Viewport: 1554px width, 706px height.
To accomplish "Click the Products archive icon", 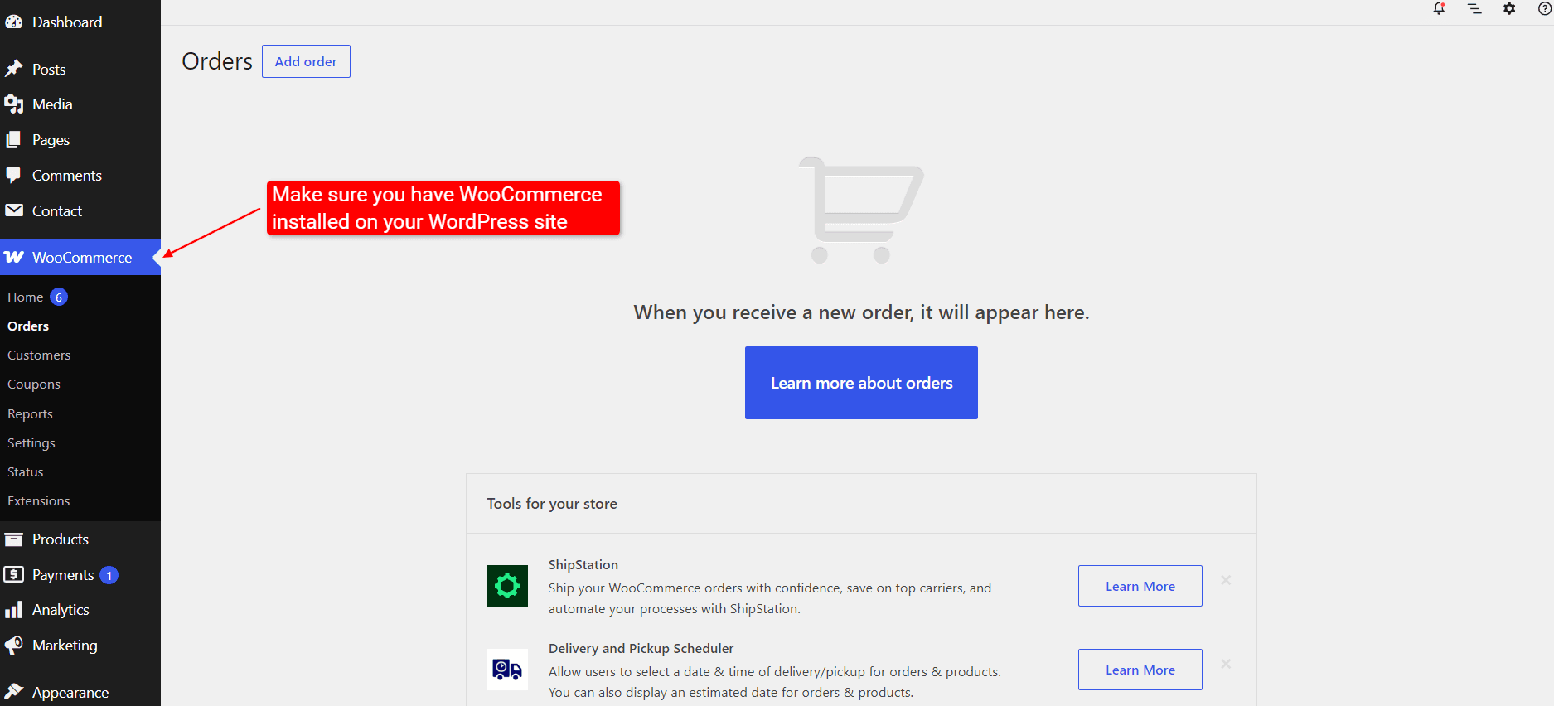I will click(x=13, y=539).
